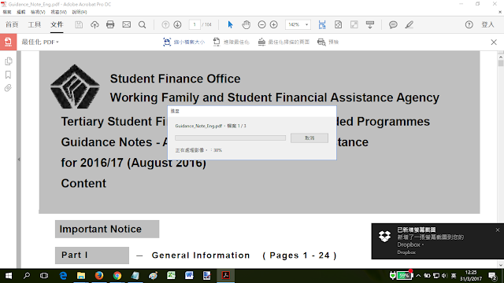The image size is (504, 283).
Task: Click the processing progress bar
Action: [230, 138]
